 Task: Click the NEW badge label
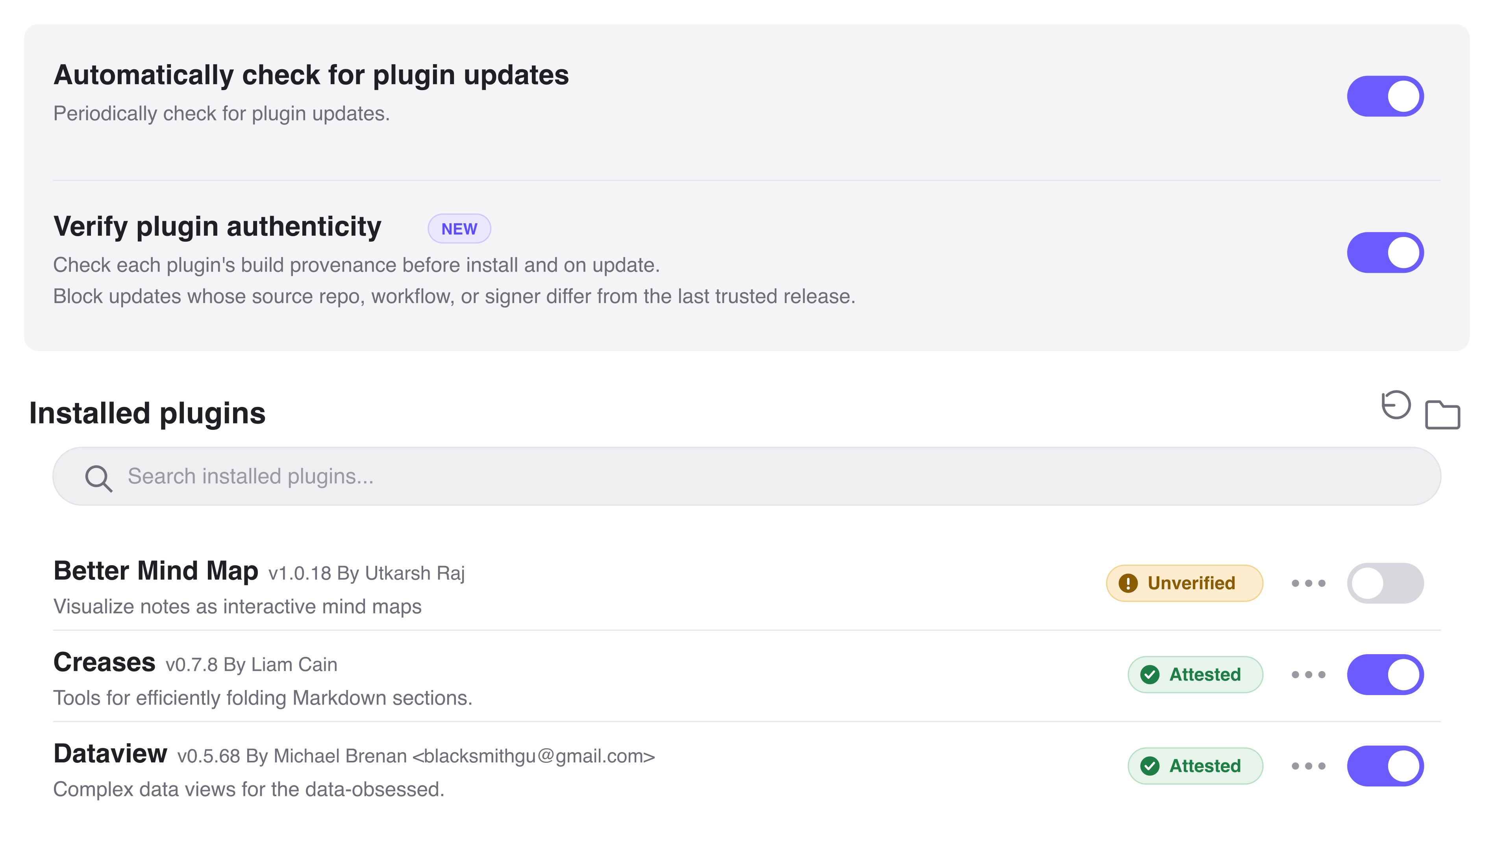459,229
